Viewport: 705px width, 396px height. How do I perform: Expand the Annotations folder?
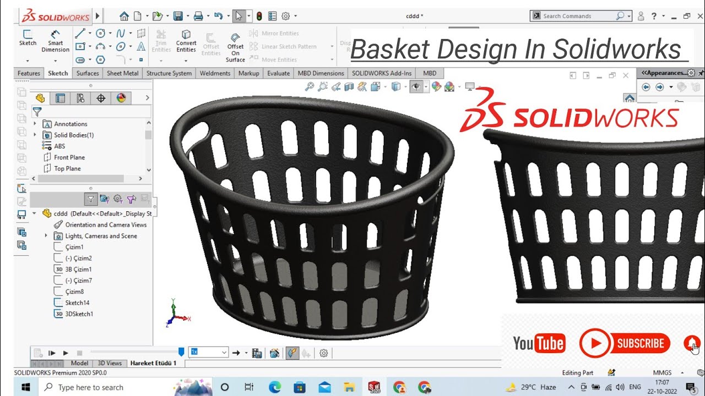(x=35, y=124)
